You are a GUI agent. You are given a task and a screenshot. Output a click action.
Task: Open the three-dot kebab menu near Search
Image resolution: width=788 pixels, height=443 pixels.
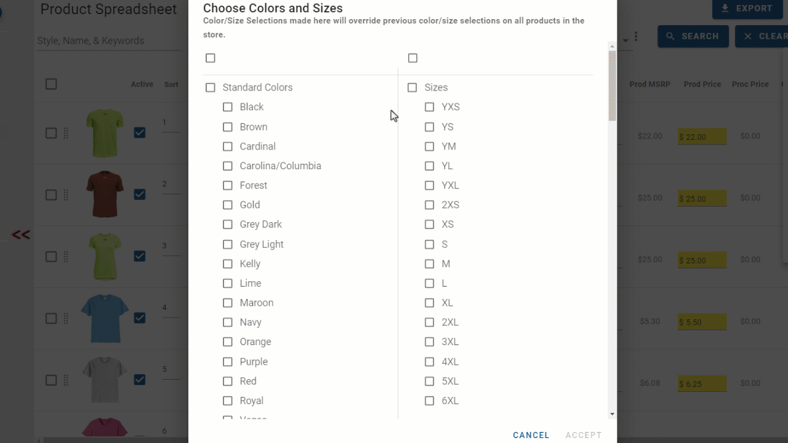coord(635,36)
